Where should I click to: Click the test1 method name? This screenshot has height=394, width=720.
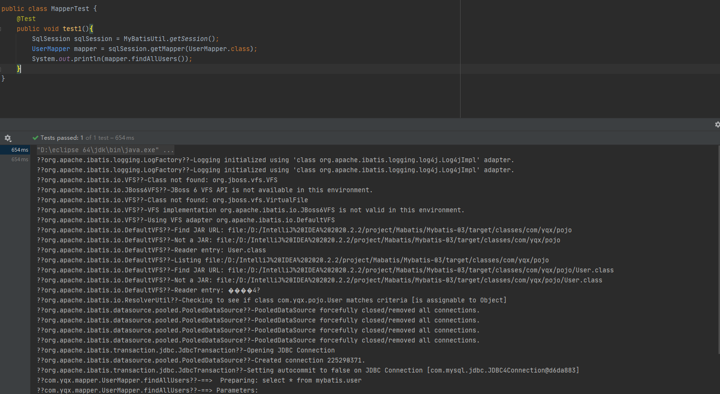click(x=72, y=29)
